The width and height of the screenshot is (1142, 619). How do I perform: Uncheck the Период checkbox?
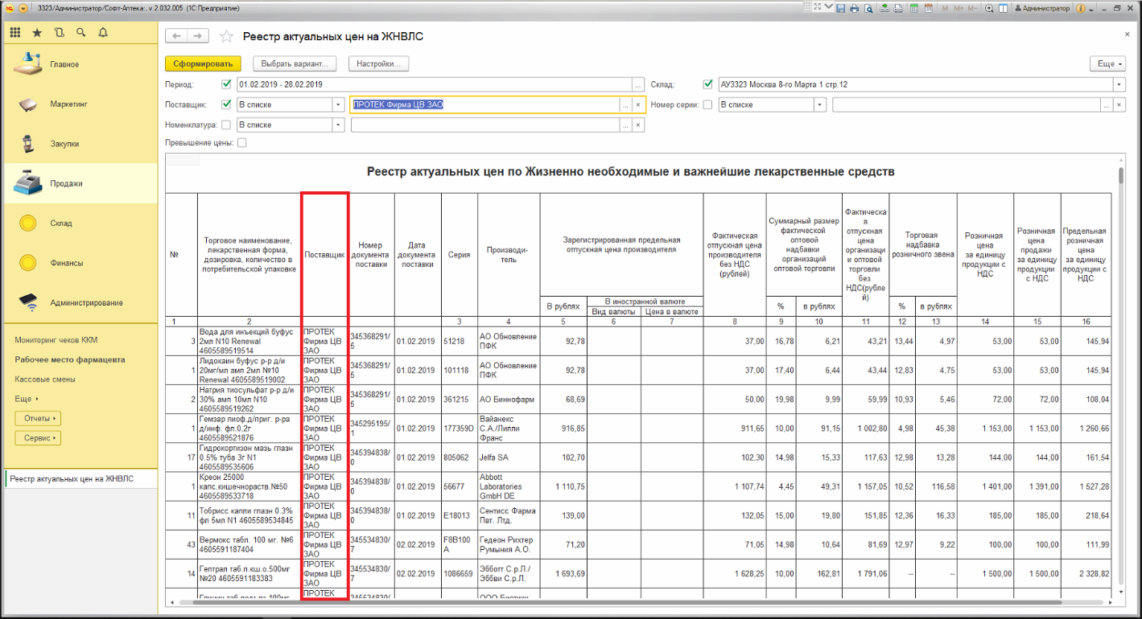point(226,84)
